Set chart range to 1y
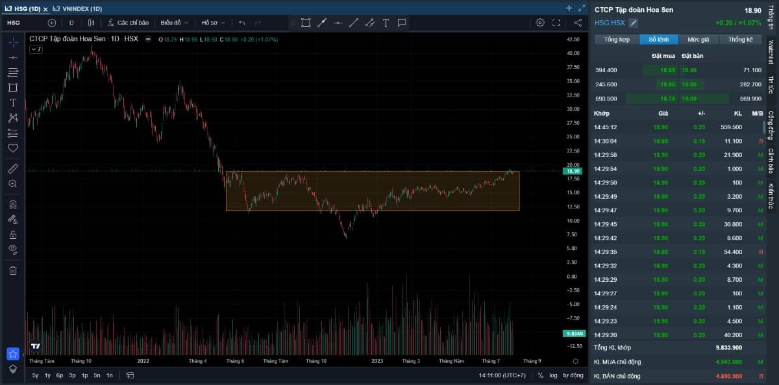Screen dimensions: 779x385 point(48,375)
